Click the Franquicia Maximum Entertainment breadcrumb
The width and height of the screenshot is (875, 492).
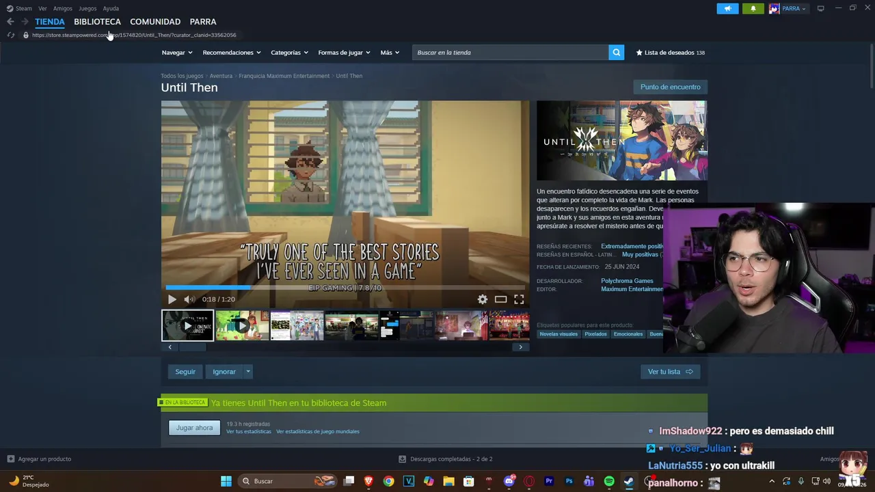(284, 76)
